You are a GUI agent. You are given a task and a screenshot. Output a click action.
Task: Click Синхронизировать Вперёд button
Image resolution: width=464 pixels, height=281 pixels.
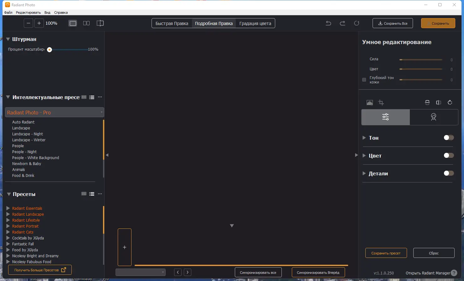318,272
